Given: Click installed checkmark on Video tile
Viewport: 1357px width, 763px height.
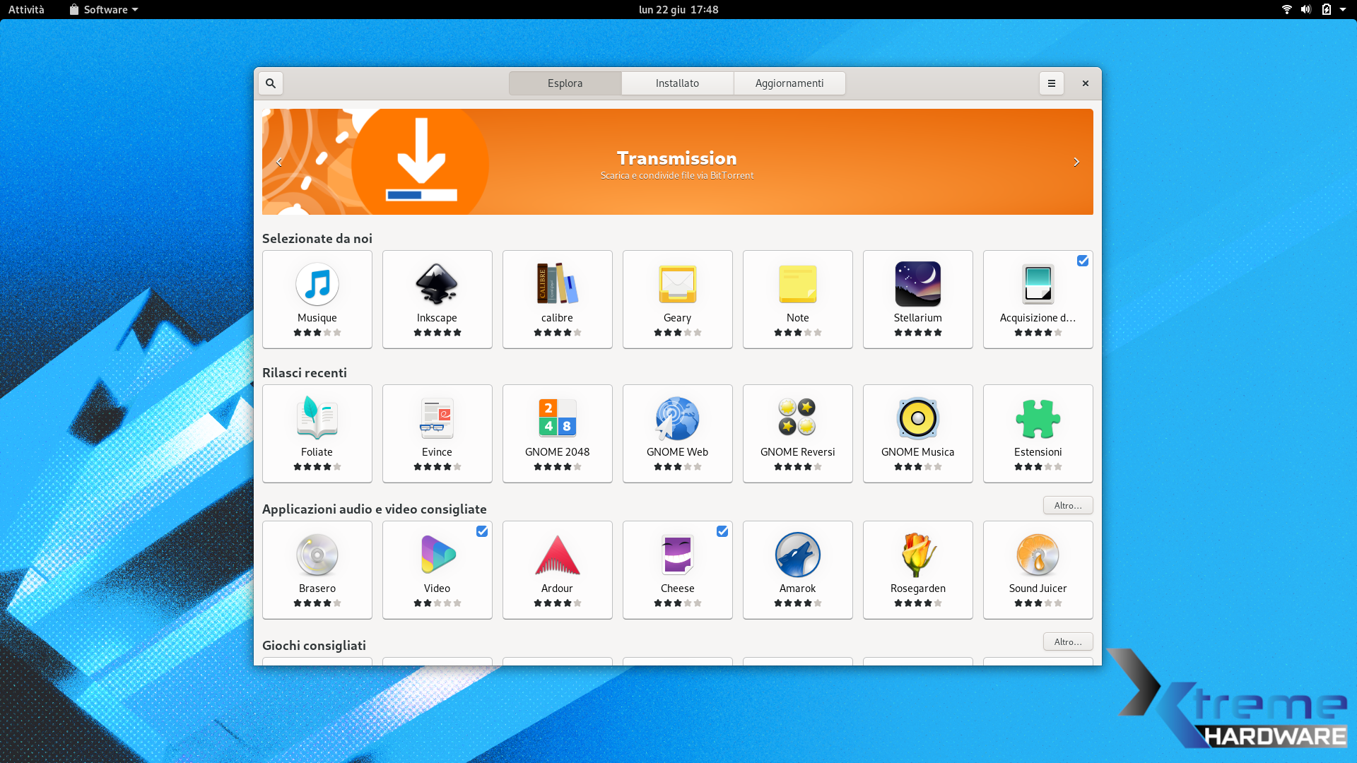Looking at the screenshot, I should tap(482, 531).
